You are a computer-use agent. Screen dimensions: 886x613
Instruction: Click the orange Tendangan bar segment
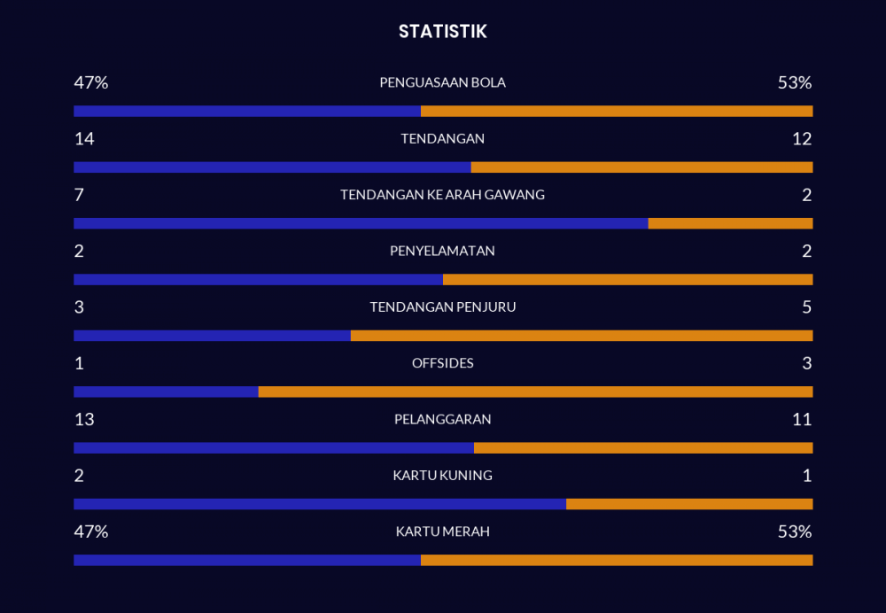coord(641,167)
